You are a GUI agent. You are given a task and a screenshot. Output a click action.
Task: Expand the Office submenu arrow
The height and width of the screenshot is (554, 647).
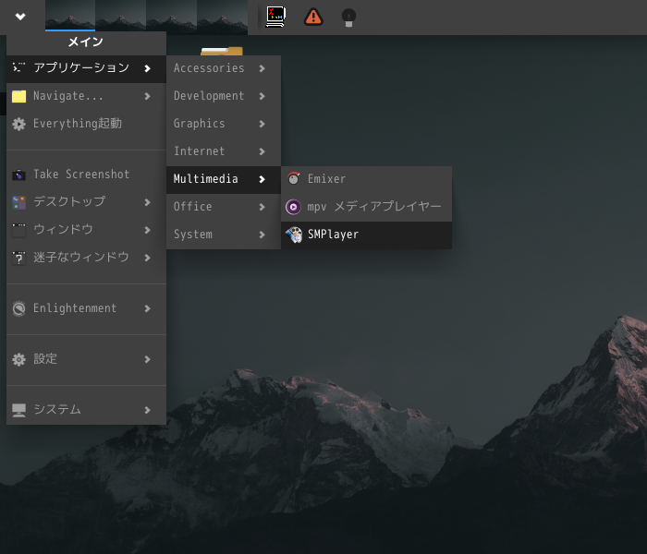click(x=262, y=207)
